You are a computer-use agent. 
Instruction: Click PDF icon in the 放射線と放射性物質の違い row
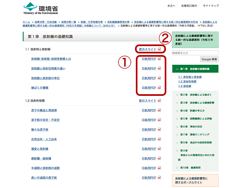pyautogui.click(x=159, y=68)
